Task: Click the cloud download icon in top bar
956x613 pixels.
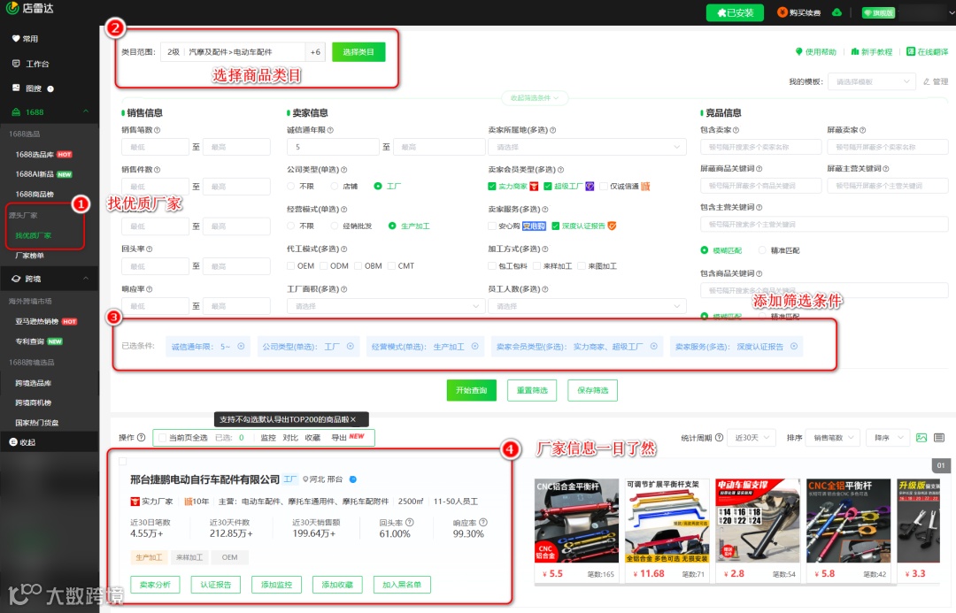Action: [x=837, y=12]
